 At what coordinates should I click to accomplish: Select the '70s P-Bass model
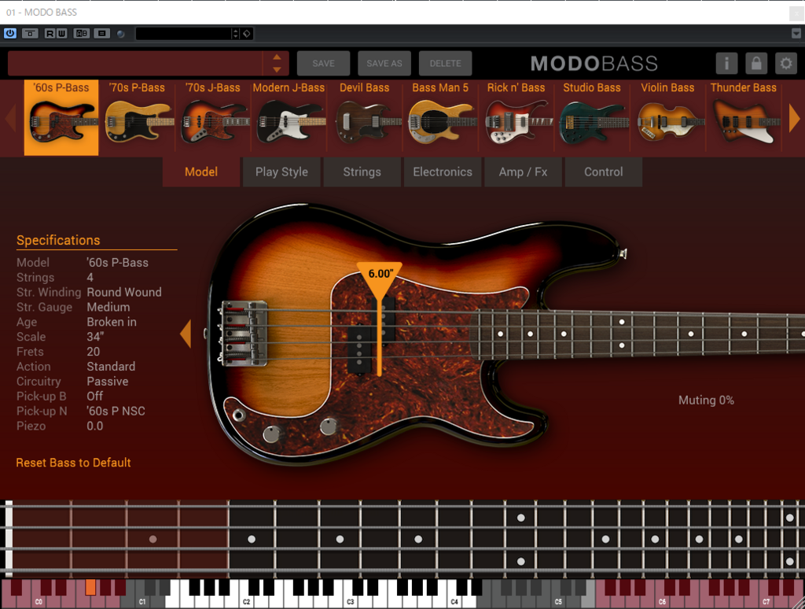coord(137,118)
